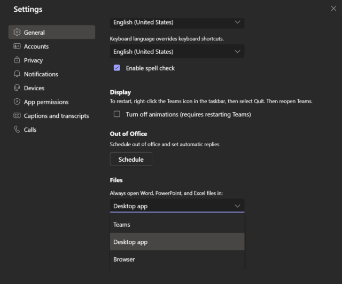Collapse the Desktop app files dropdown
The height and width of the screenshot is (284, 342).
177,206
